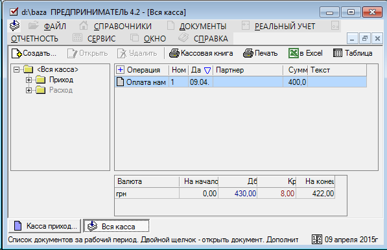Click the Таблица grid icon

pyautogui.click(x=338, y=53)
